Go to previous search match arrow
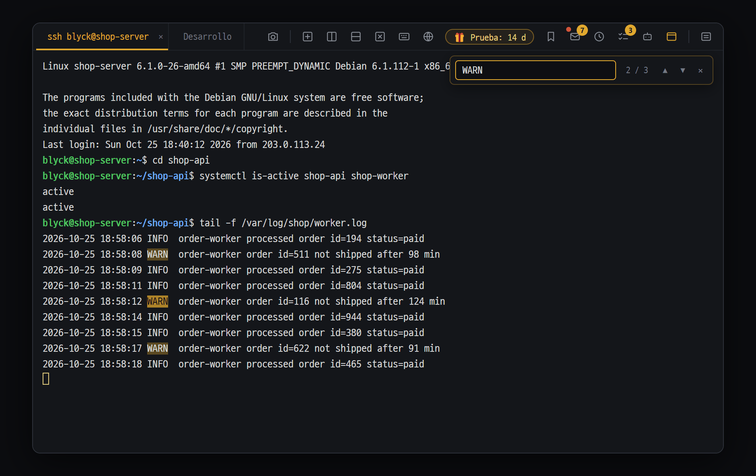The width and height of the screenshot is (756, 476). click(665, 71)
